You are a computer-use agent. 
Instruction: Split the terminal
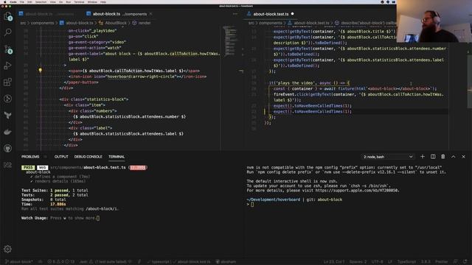point(433,157)
